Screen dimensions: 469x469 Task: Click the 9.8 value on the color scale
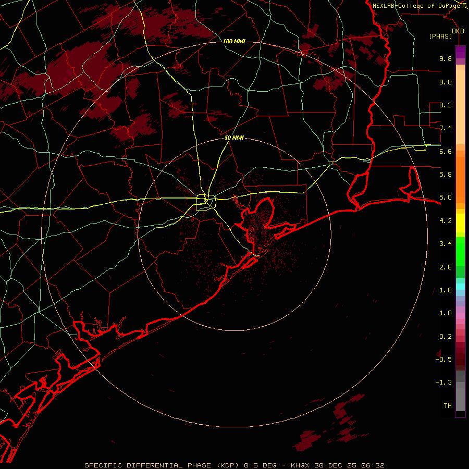point(446,58)
